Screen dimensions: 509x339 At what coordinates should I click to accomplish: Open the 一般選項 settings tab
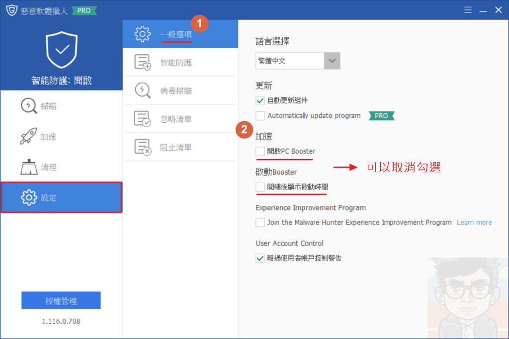pos(180,34)
